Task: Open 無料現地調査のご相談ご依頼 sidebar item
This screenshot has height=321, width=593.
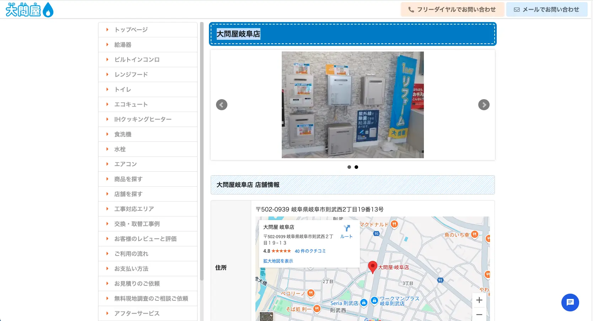Action: pyautogui.click(x=148, y=299)
